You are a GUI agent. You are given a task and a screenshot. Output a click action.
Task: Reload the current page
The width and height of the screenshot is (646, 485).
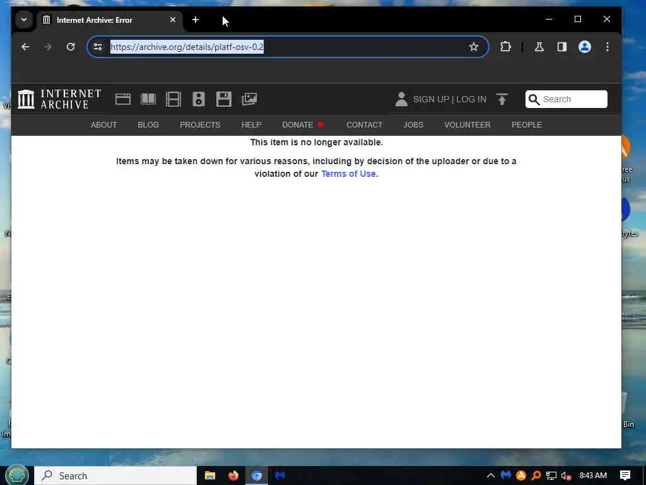[71, 47]
